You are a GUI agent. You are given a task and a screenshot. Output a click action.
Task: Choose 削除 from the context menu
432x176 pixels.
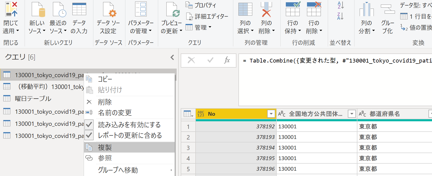[129, 102]
